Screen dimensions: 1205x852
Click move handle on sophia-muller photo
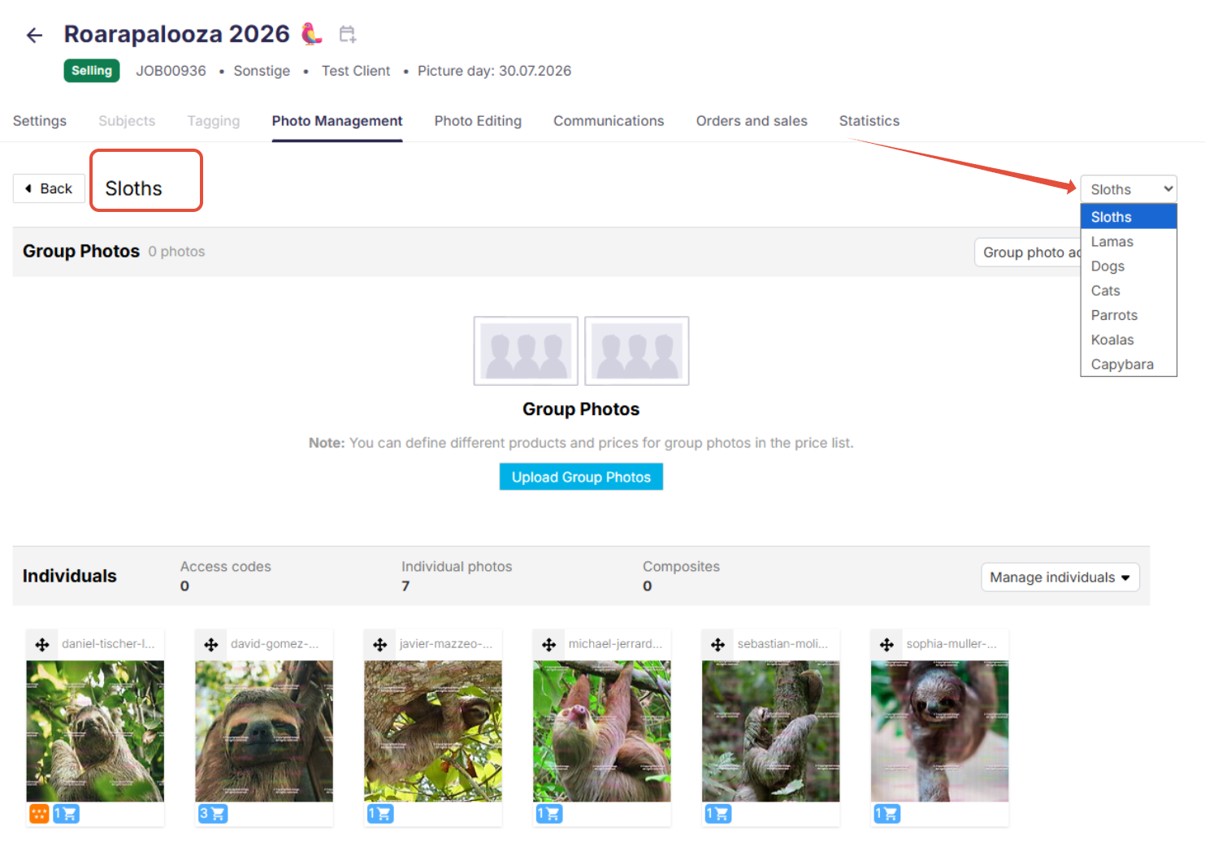(887, 645)
